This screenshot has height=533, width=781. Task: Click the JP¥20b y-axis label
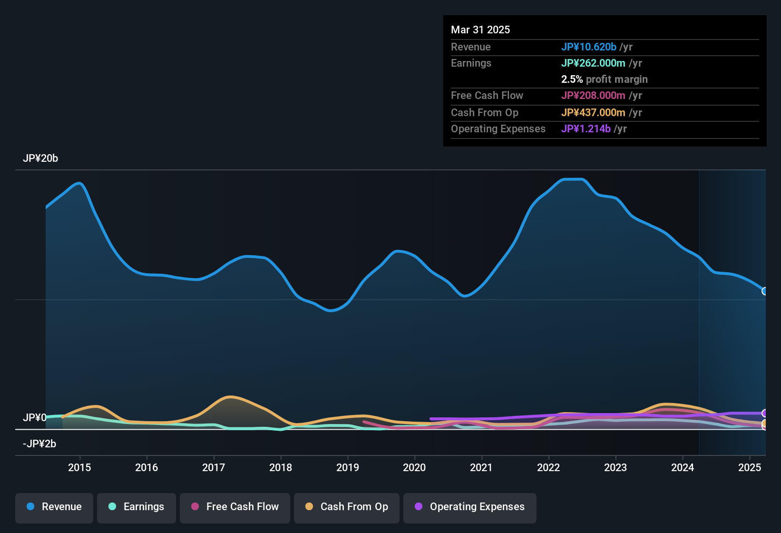coord(40,158)
